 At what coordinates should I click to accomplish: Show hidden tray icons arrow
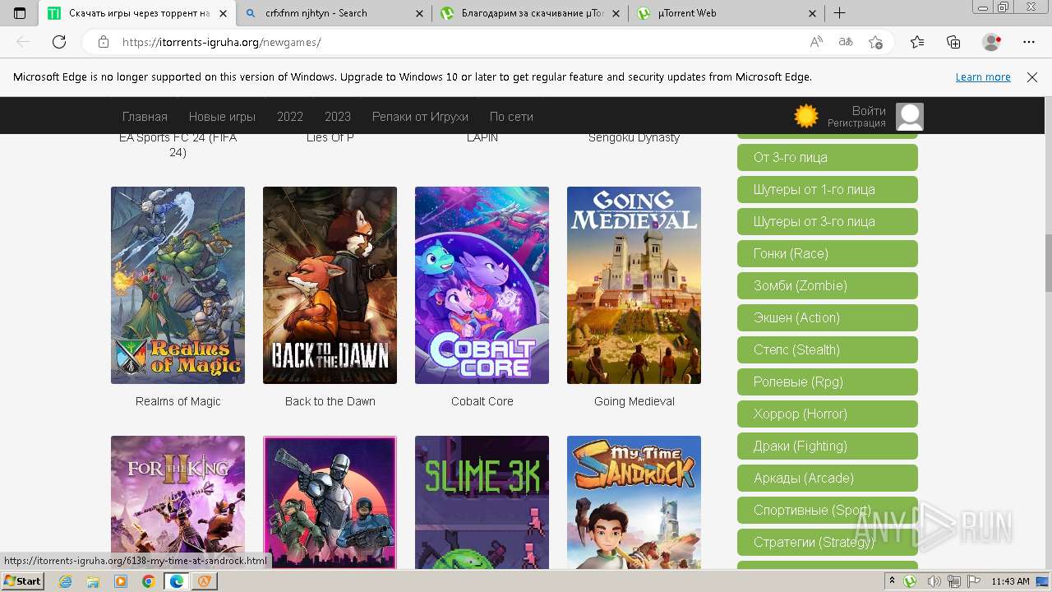coord(892,581)
